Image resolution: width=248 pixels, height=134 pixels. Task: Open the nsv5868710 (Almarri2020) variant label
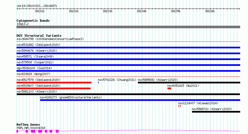pyautogui.click(x=212, y=109)
